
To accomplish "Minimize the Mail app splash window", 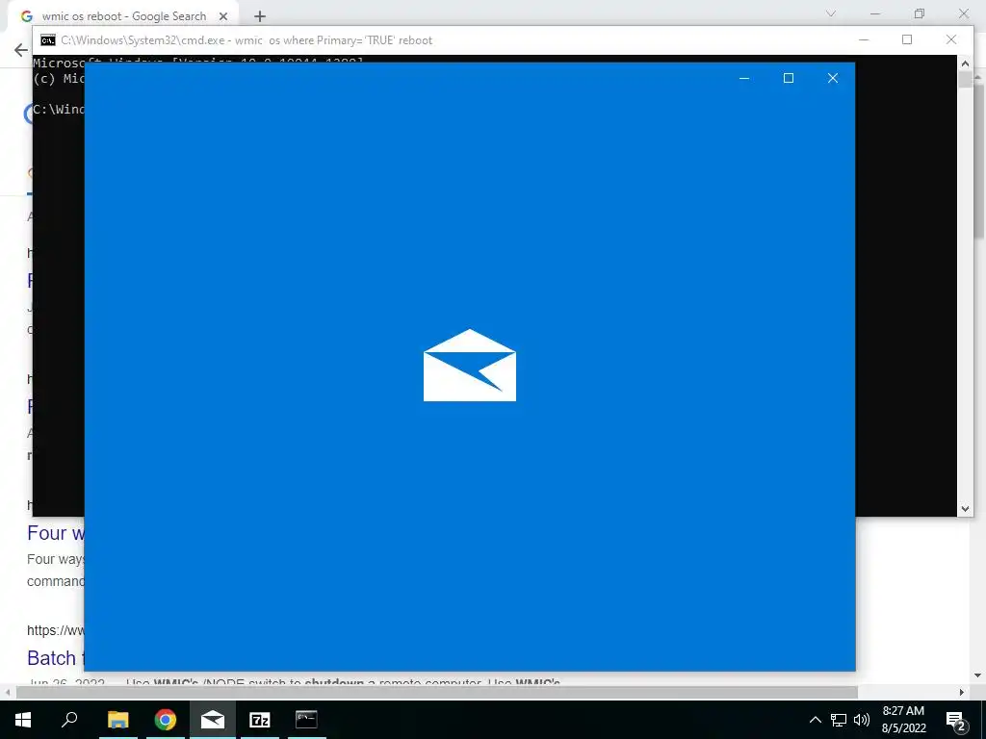I will pyautogui.click(x=744, y=78).
